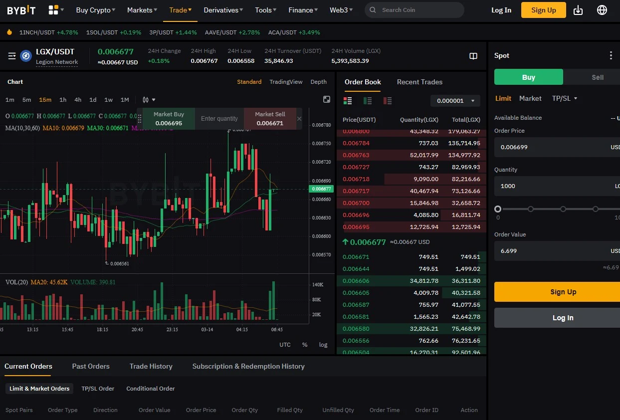Viewport: 620px width, 420px height.
Task: Open the Trade History tab
Action: [151, 366]
